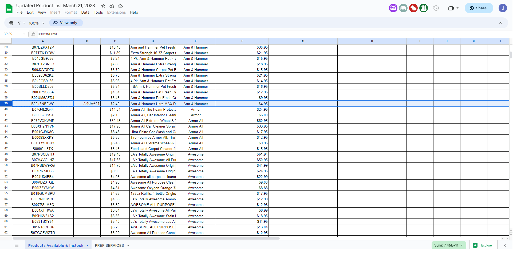Click the print icon in toolbar

pyautogui.click(x=11, y=23)
